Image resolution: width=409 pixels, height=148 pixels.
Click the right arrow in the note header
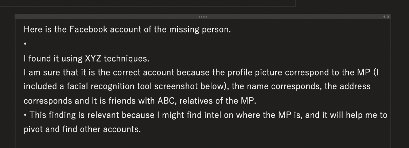[x=388, y=17]
